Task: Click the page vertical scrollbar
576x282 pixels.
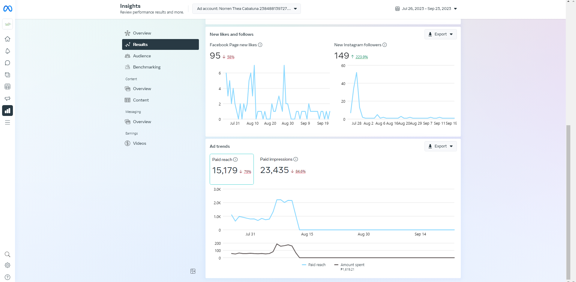Action: pos(568,201)
